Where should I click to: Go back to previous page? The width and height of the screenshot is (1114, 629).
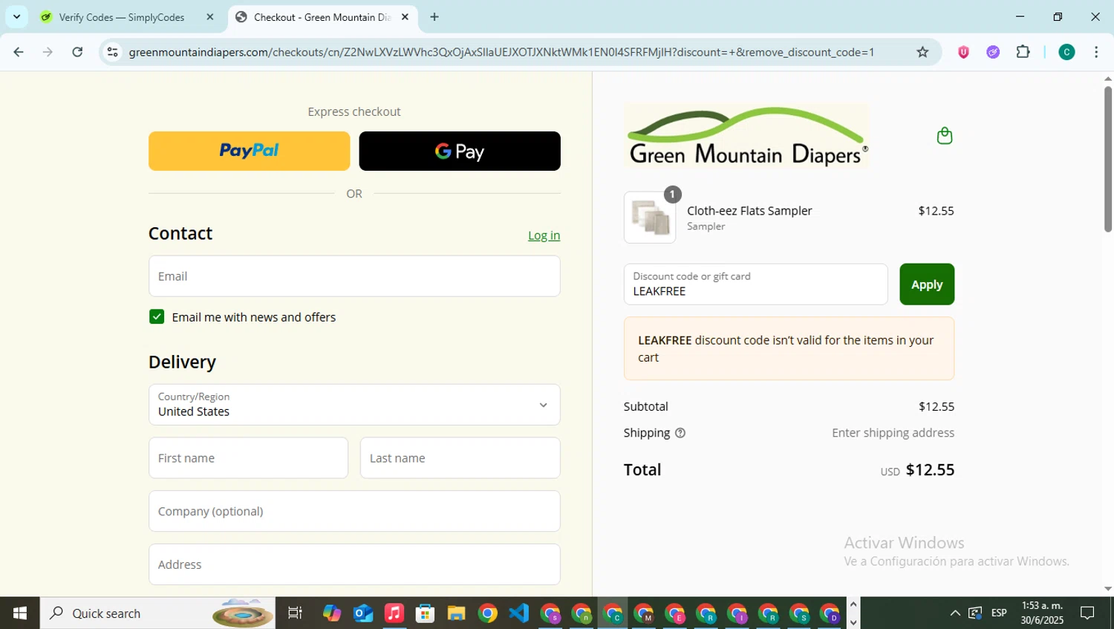[x=19, y=52]
